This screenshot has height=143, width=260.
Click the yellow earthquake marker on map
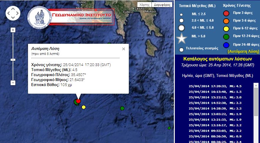(84, 107)
